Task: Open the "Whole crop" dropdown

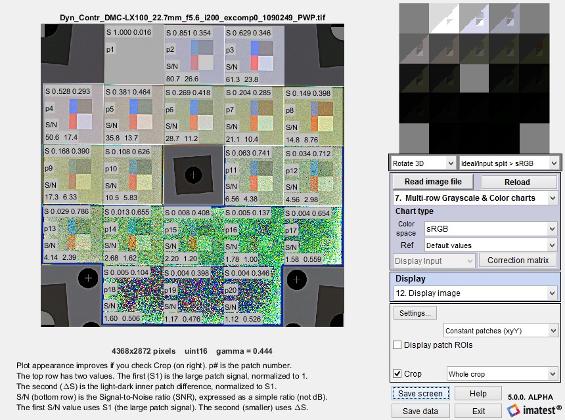Action: pos(502,373)
